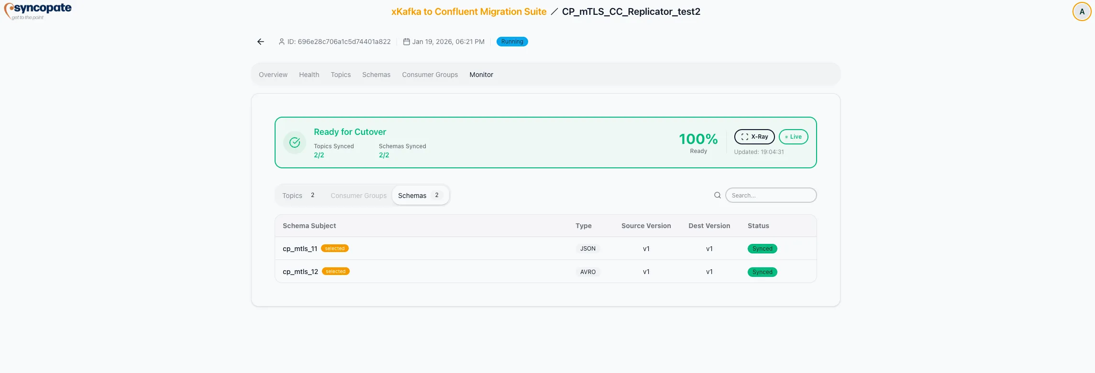Open the Syncopate logo home

click(38, 11)
